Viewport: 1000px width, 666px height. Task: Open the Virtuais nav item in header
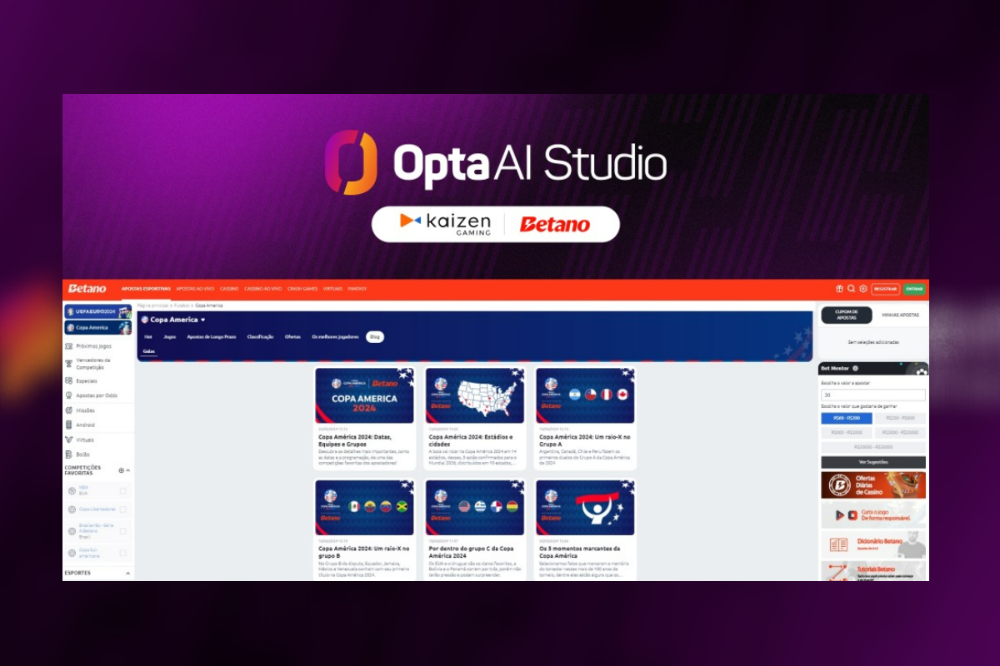pos(332,289)
